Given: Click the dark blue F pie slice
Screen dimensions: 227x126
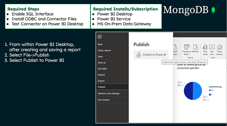Looking at the screenshot, I should 188,91.
